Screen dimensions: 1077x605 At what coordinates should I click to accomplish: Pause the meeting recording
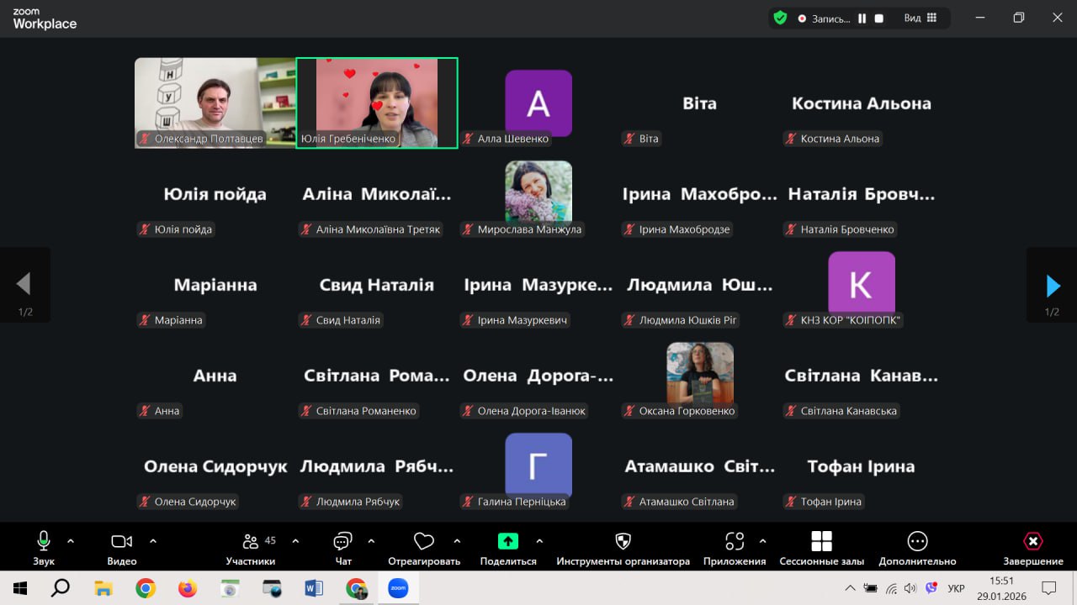click(x=862, y=18)
